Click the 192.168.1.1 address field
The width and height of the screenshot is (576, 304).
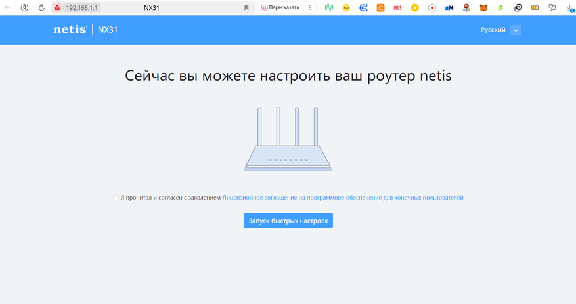[81, 7]
